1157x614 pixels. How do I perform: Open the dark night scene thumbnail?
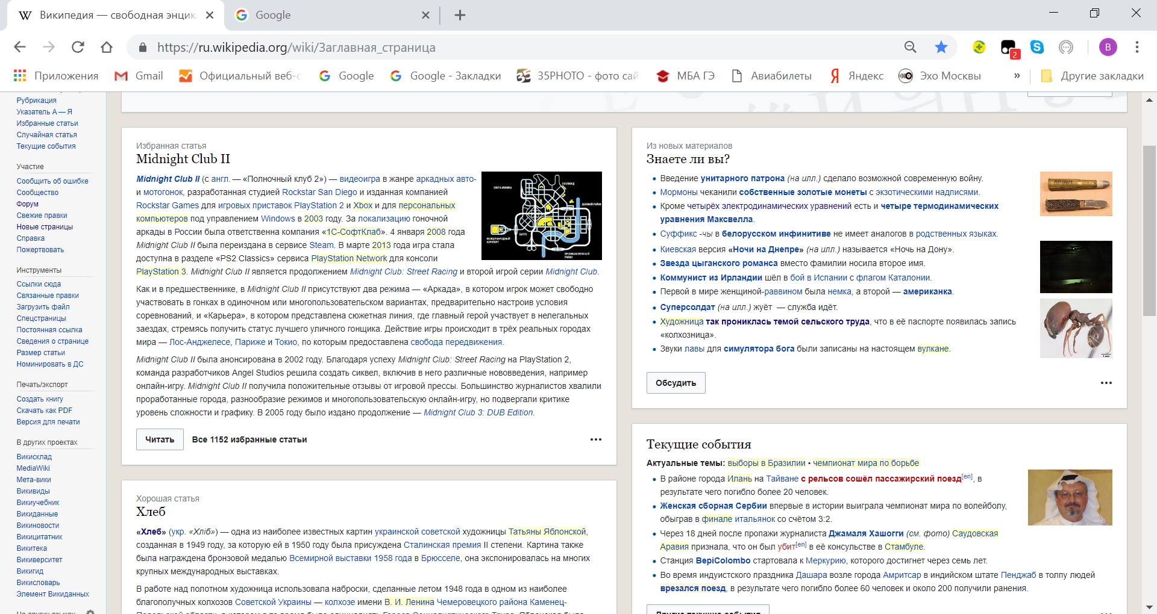tap(1076, 267)
